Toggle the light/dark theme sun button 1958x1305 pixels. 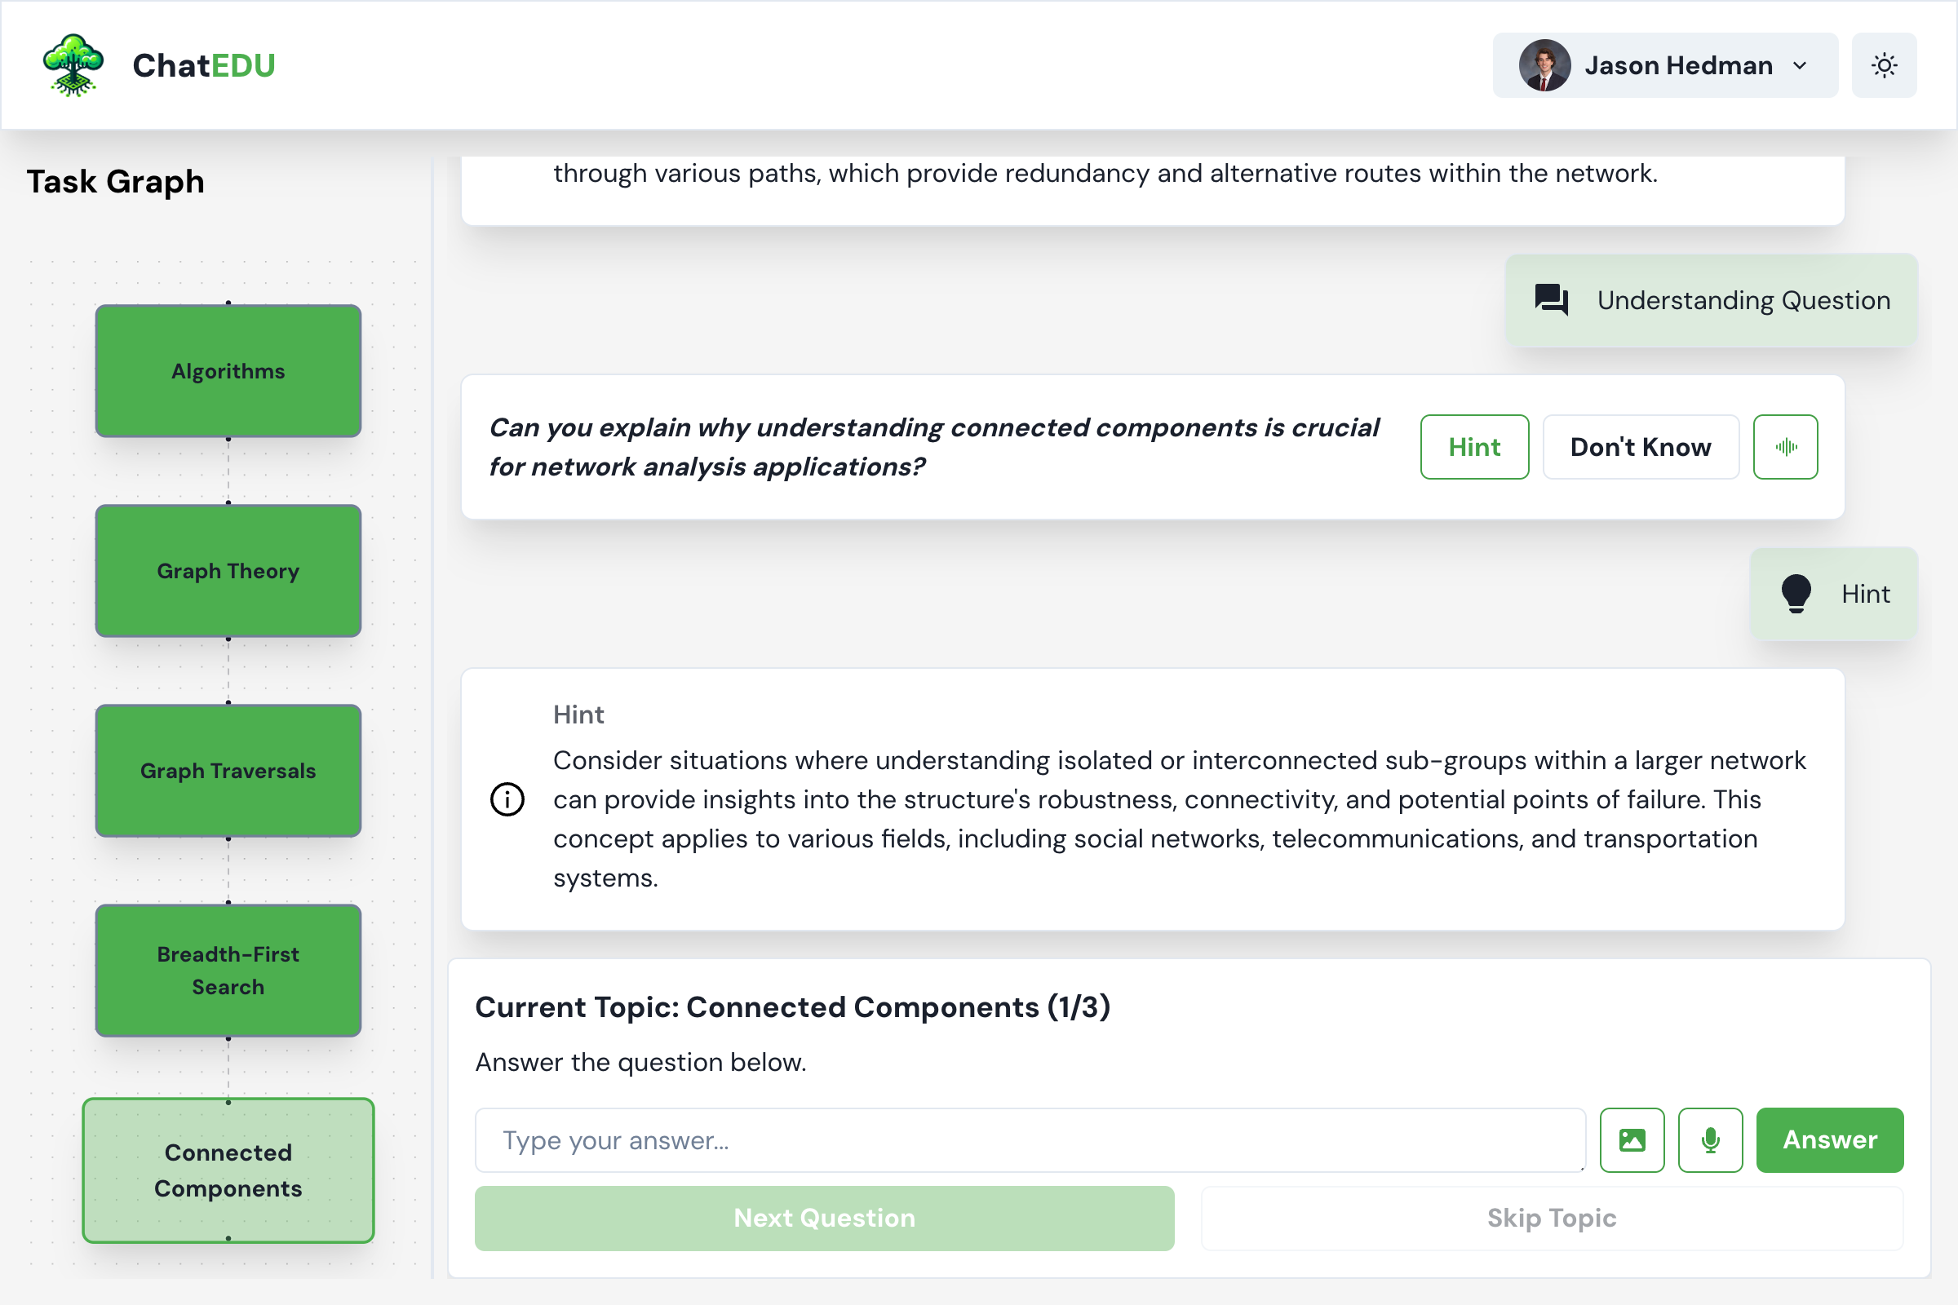(1884, 65)
